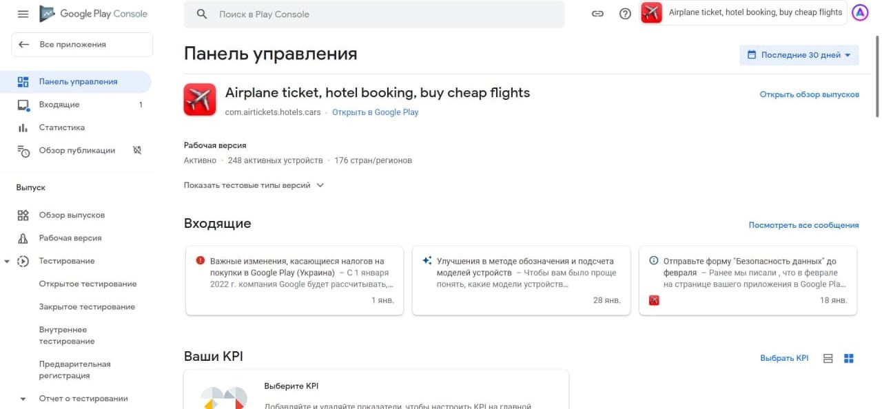Open the account avatar icon

pyautogui.click(x=860, y=12)
